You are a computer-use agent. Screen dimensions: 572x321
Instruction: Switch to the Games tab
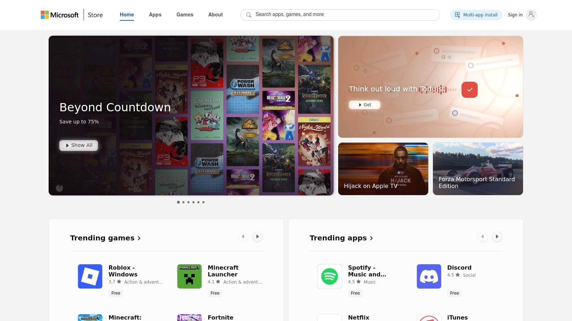(184, 15)
